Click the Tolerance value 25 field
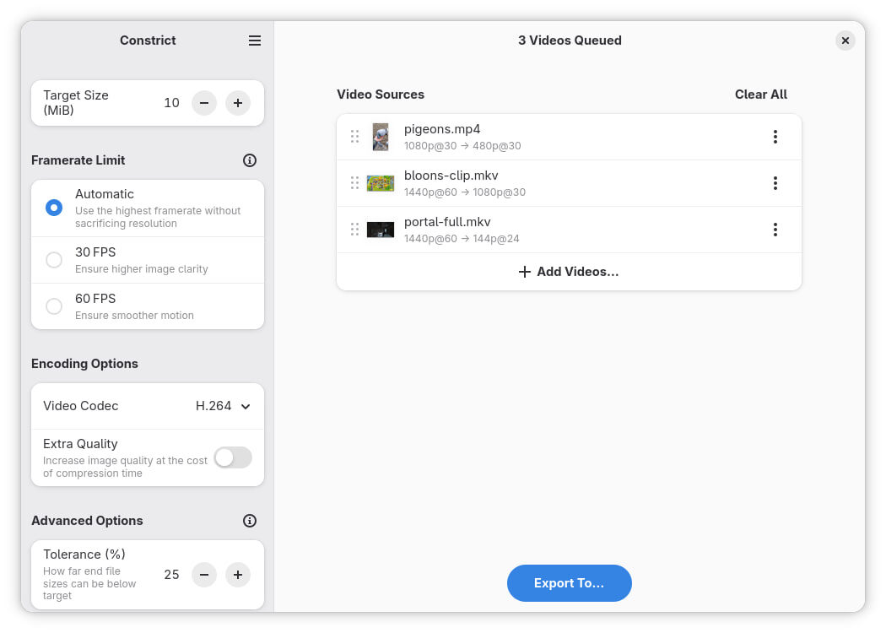Image resolution: width=886 pixels, height=633 pixels. (x=171, y=575)
